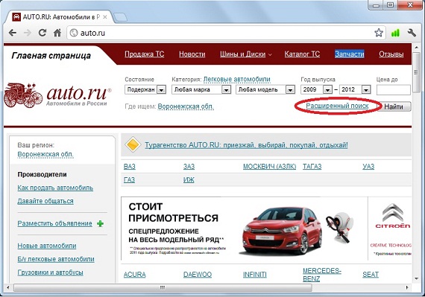Open a new browser tab
425x297 pixels.
120,17
